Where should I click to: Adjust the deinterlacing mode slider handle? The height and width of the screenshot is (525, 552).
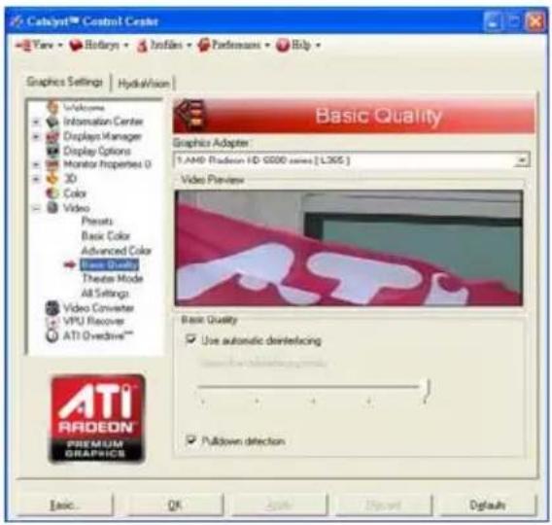tap(427, 390)
